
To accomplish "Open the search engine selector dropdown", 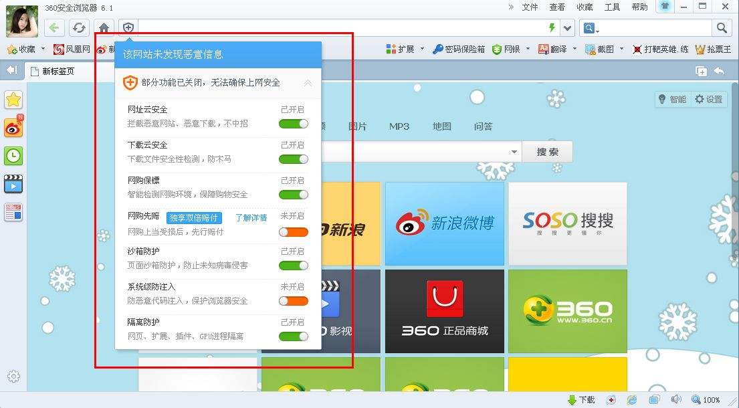I will point(591,28).
